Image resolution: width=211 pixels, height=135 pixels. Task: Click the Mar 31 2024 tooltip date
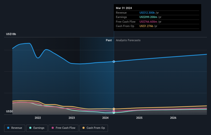tap(124, 8)
